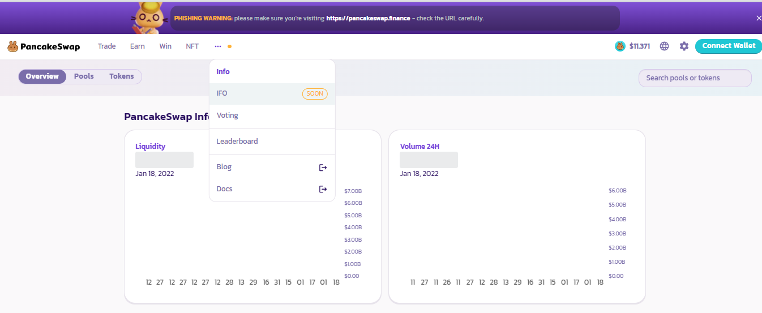Open settings with the gear icon
Viewport: 762px width, 313px height.
click(x=684, y=46)
